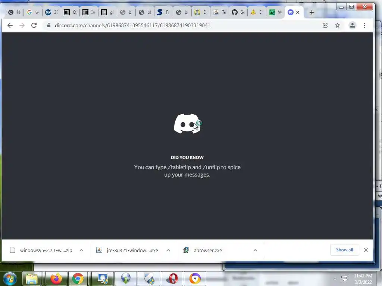Launch Firefox from the taskbar

pyautogui.click(x=56, y=279)
